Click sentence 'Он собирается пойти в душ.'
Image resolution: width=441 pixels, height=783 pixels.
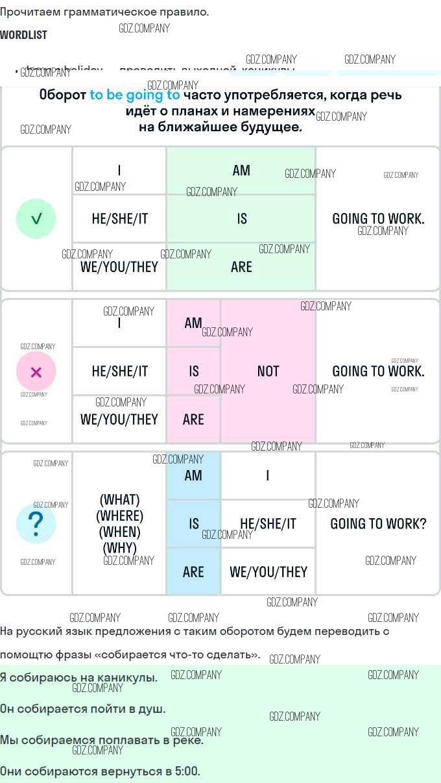(x=83, y=709)
